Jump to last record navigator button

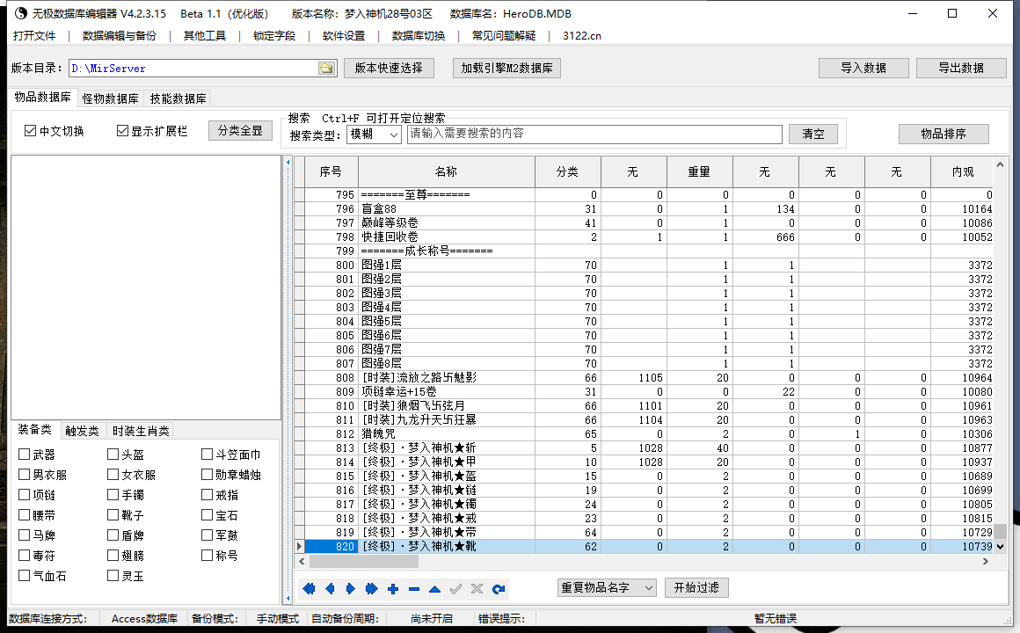(371, 589)
